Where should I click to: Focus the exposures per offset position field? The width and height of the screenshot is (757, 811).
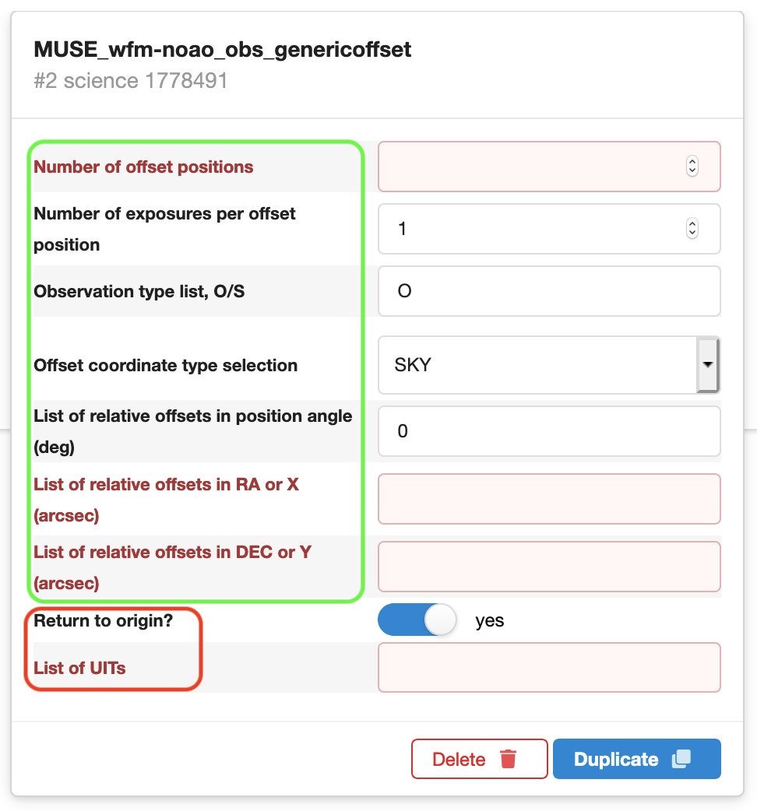pos(549,229)
